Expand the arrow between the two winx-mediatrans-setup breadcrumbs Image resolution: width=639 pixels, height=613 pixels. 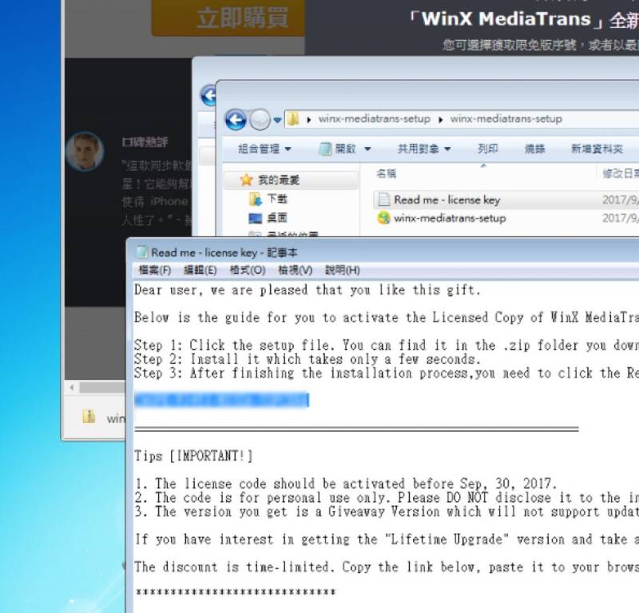point(441,120)
